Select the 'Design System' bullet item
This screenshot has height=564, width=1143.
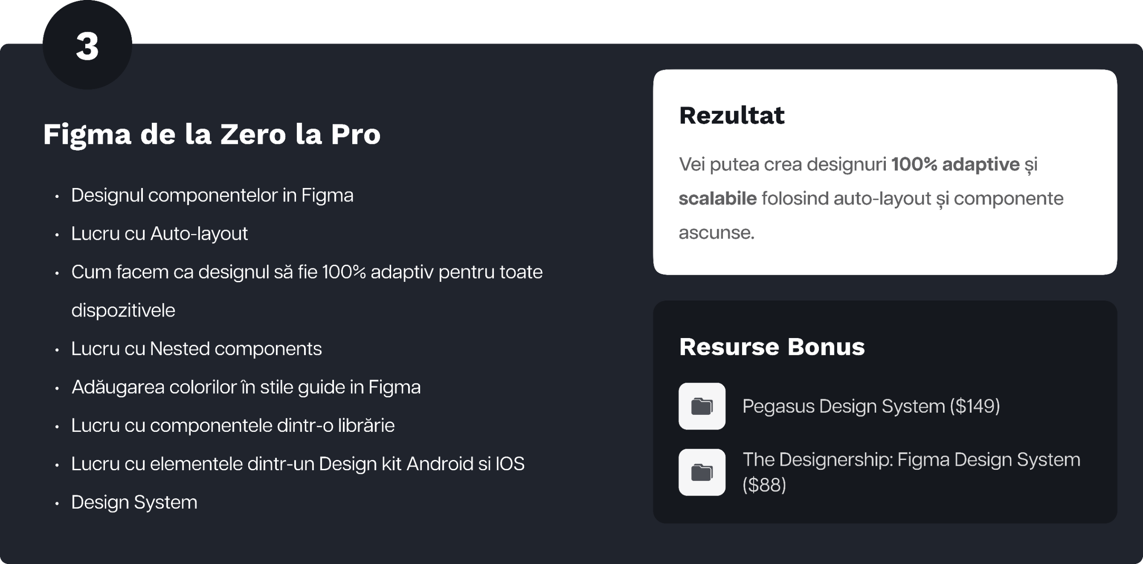(x=134, y=502)
